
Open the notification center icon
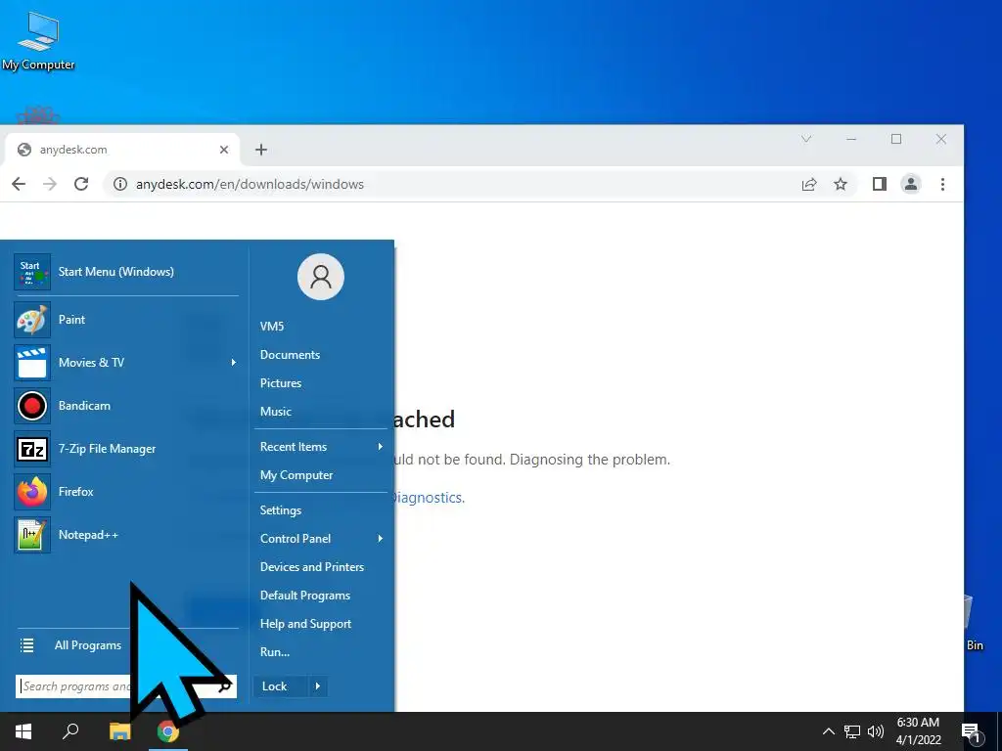(x=972, y=731)
